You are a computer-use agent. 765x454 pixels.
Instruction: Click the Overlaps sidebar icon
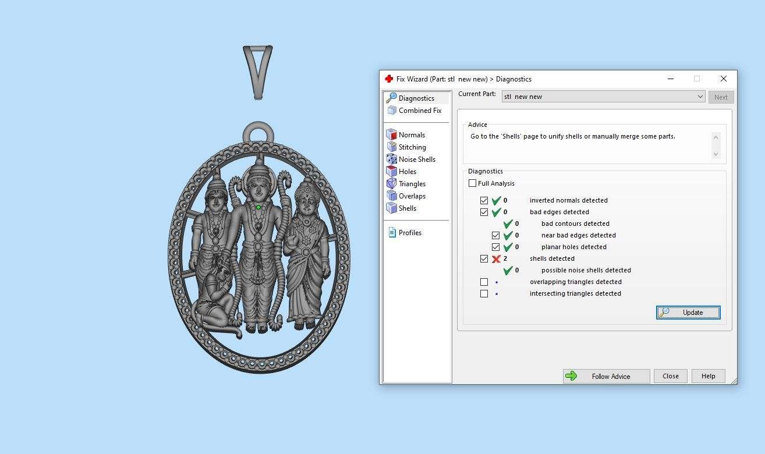[x=391, y=196]
